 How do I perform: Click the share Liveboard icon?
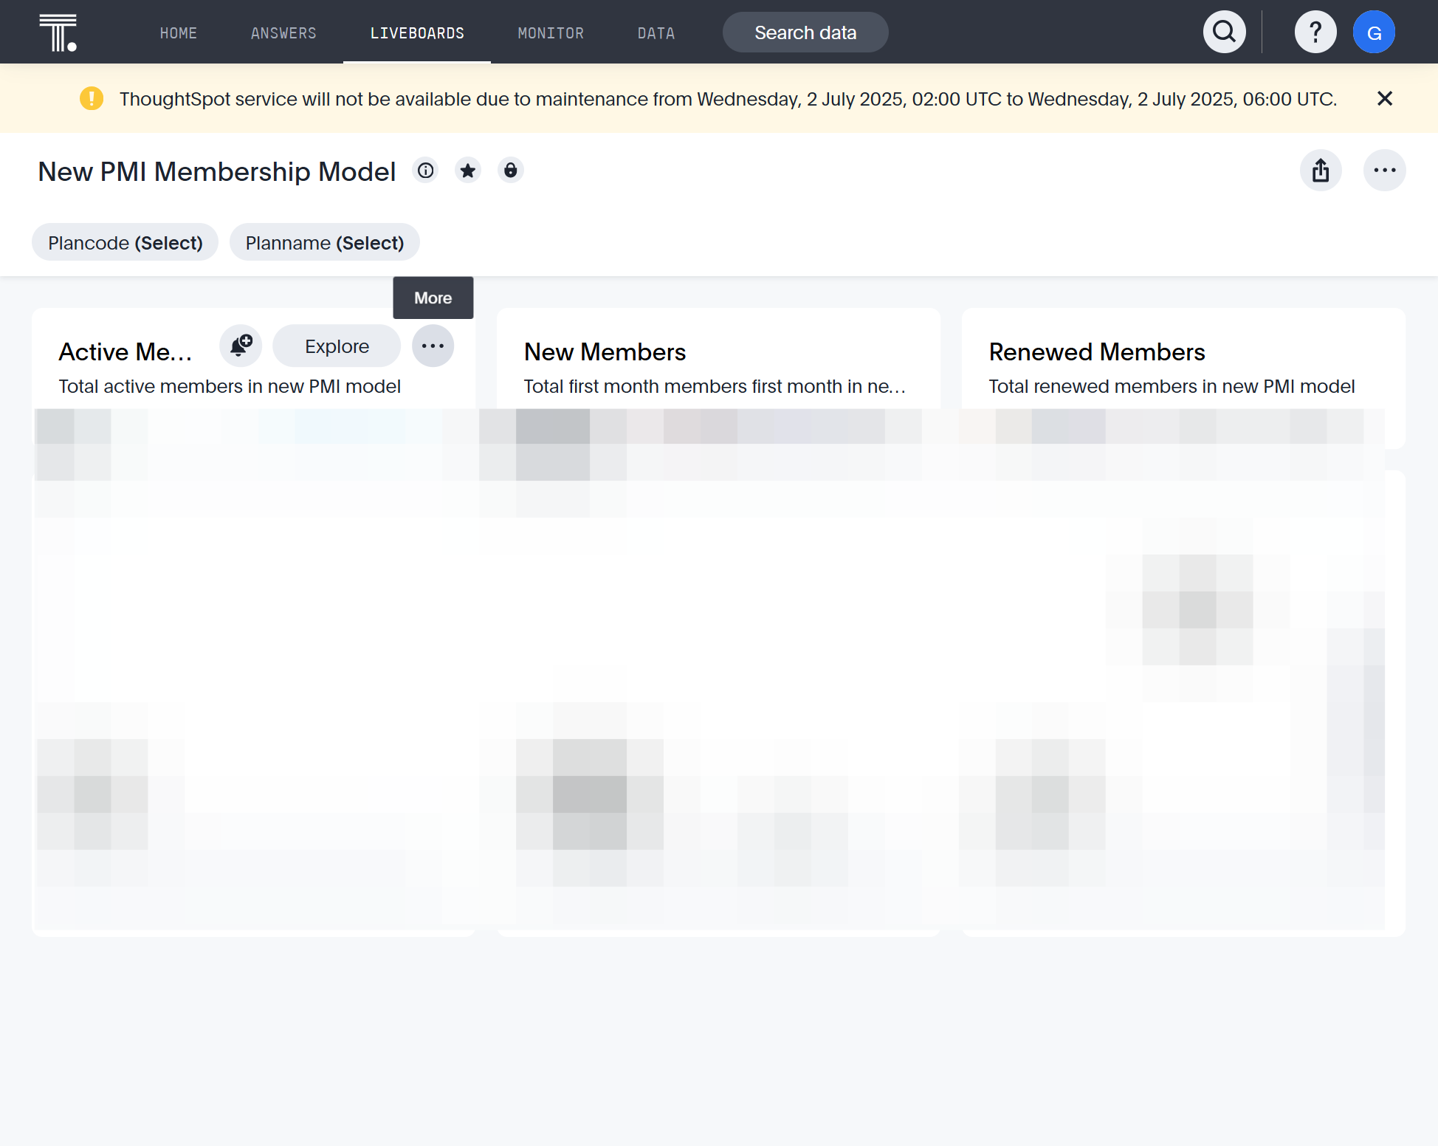(1321, 171)
